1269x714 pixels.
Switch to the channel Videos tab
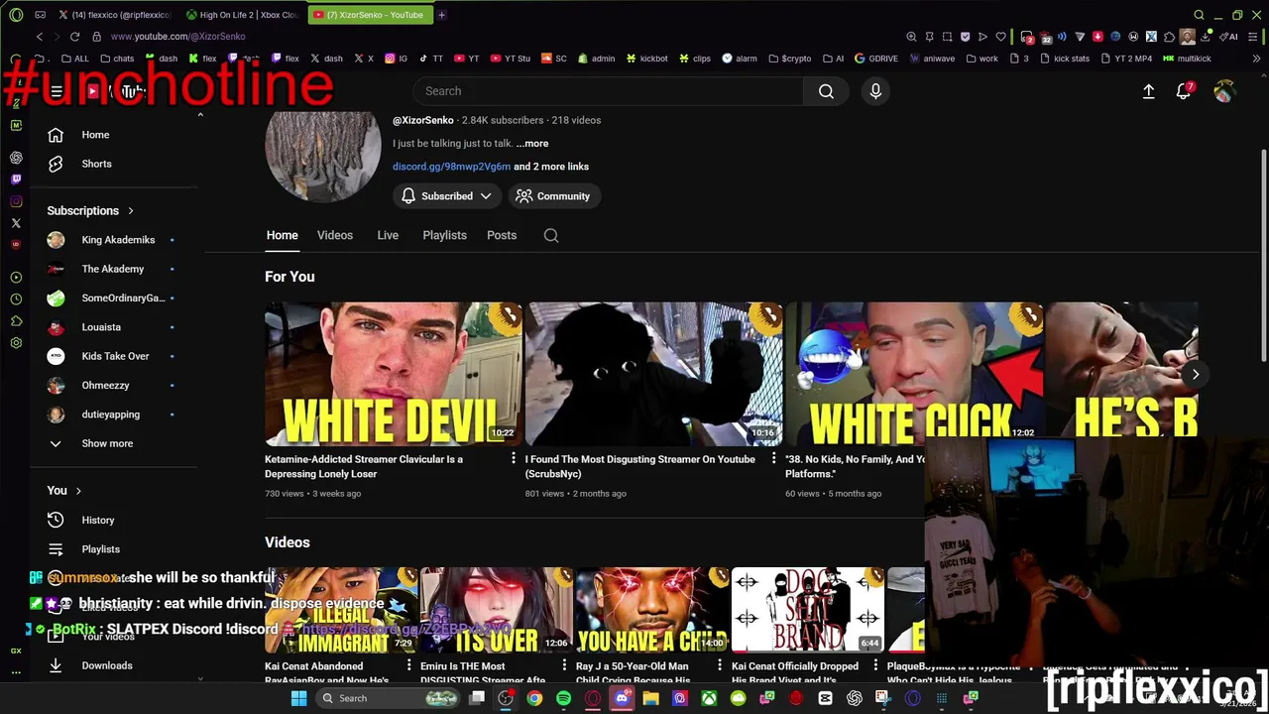335,235
